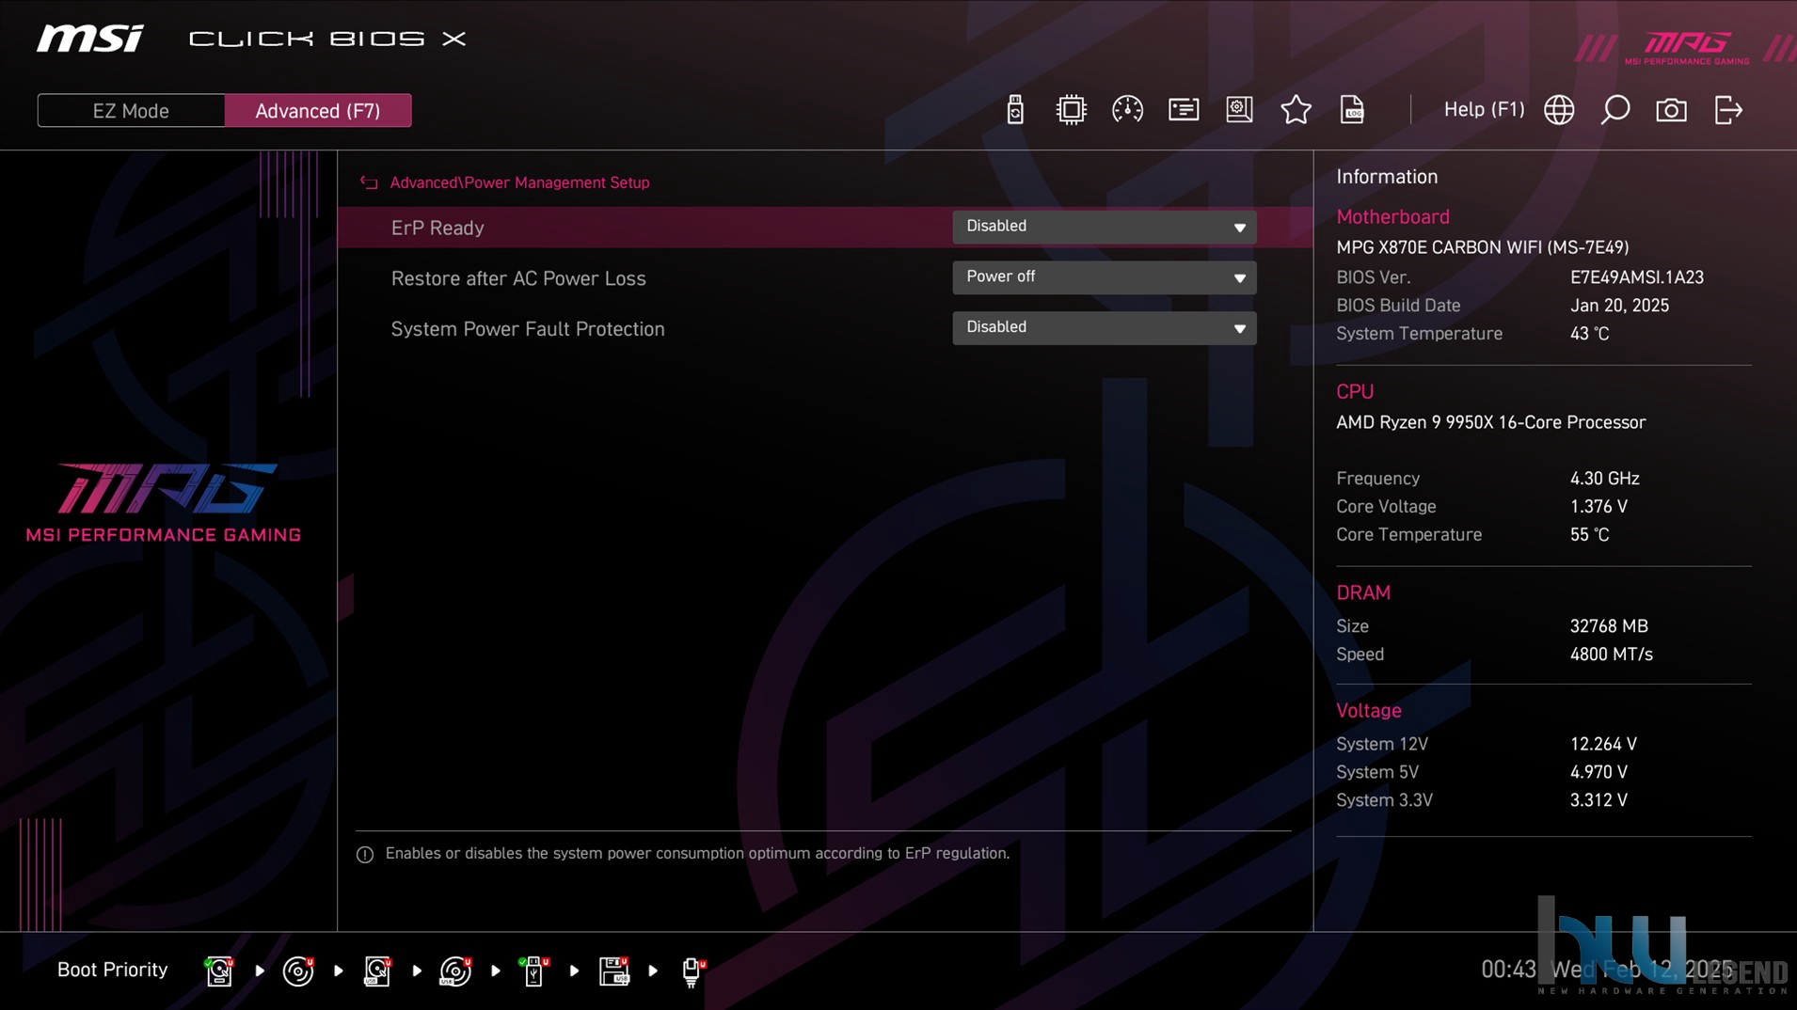Open Restore after AC Power Loss dropdown

pos(1104,277)
